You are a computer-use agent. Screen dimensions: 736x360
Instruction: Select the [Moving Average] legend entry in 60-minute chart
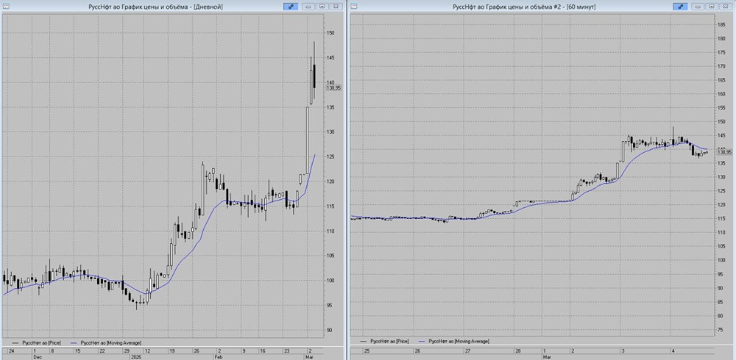(x=454, y=341)
